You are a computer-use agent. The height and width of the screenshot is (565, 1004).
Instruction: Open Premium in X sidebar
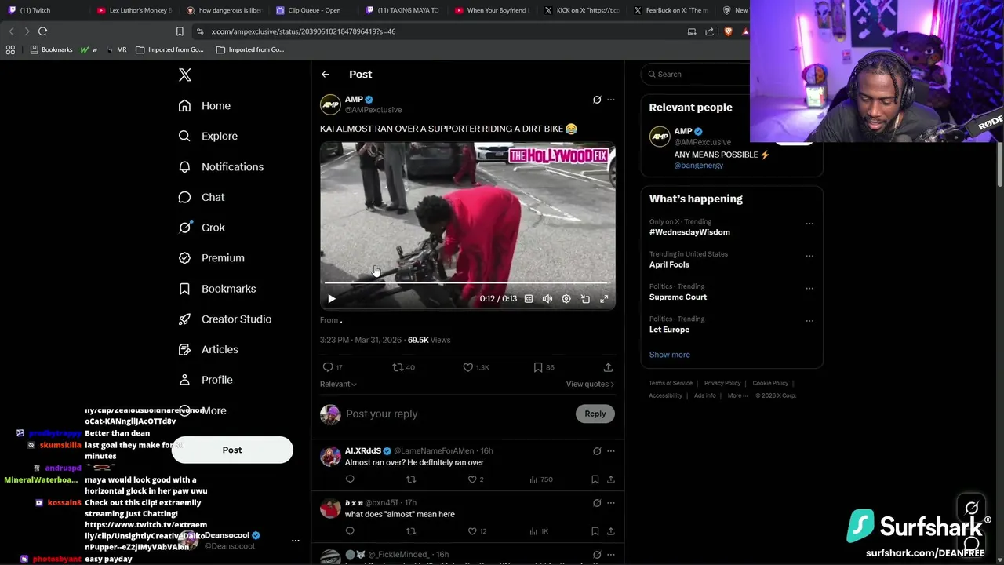211,257
